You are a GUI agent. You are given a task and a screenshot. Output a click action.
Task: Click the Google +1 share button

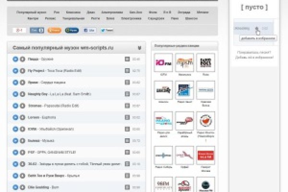[x=19, y=30]
